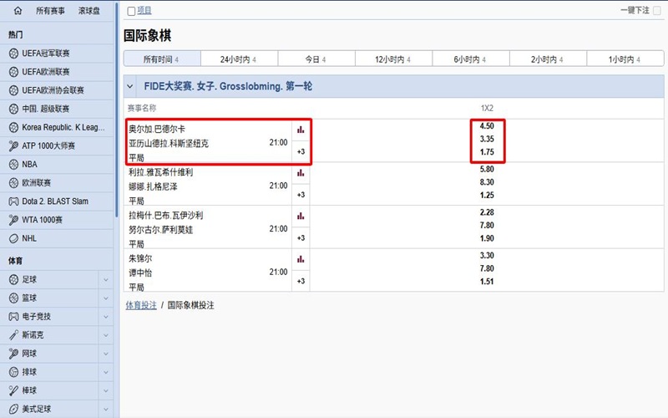The height and width of the screenshot is (418, 668).
Task: Expand the 电子竞技 category arrow
Action: 106,317
